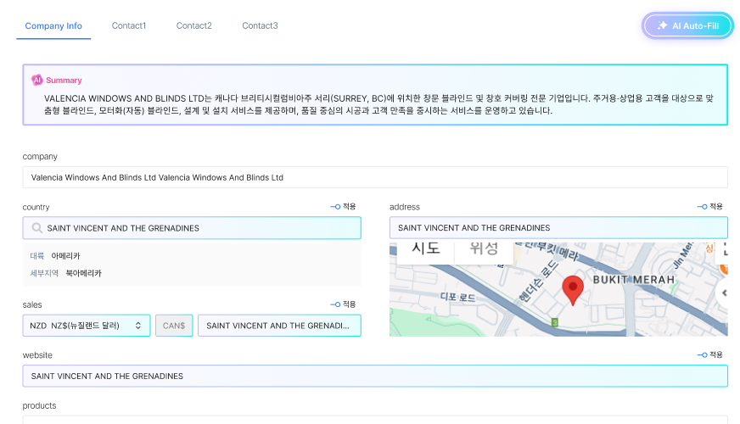
Task: Toggle the 적용 switch for address
Action: tap(702, 207)
